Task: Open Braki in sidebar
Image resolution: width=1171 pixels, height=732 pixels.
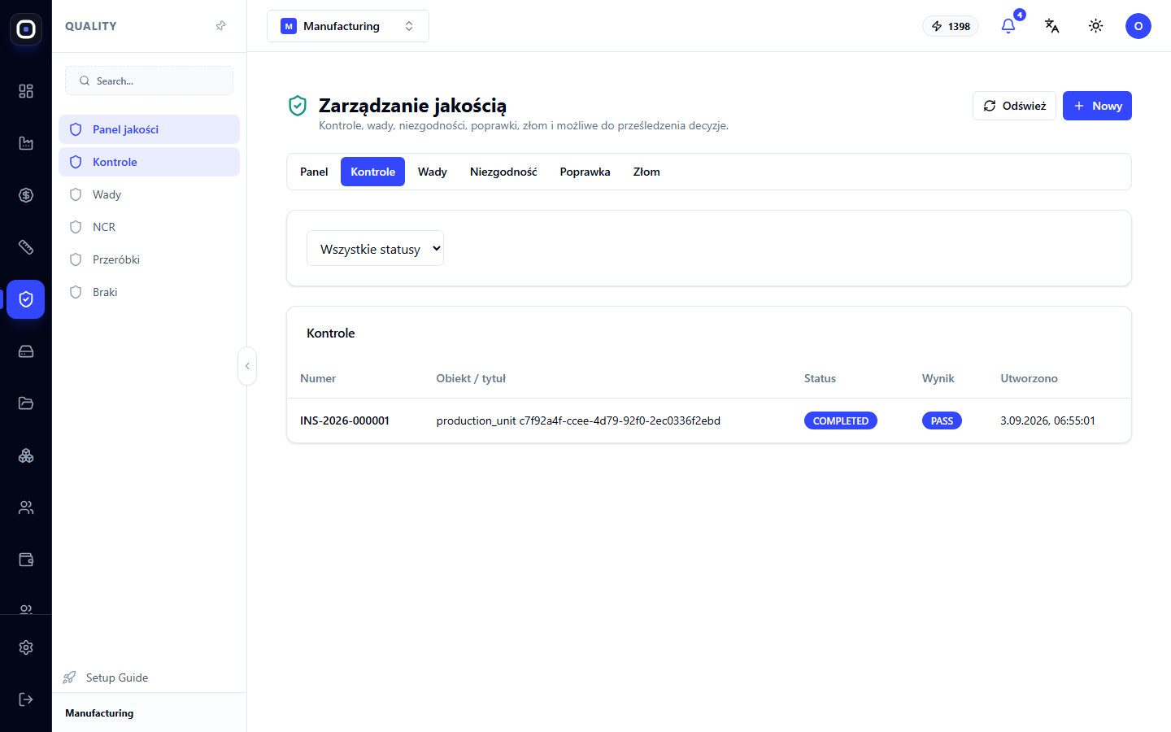Action: click(x=149, y=292)
